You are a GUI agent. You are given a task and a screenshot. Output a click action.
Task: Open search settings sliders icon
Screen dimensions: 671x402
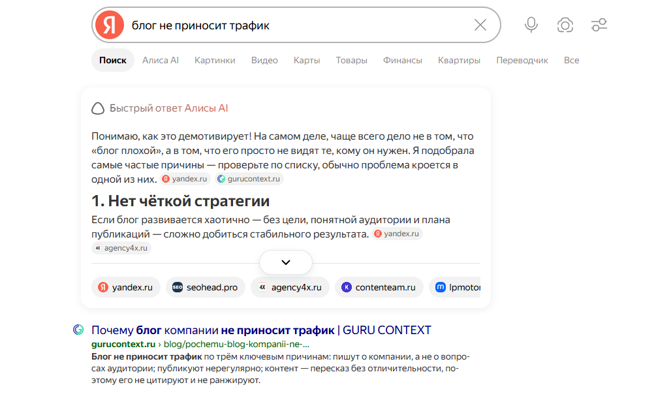pyautogui.click(x=599, y=25)
